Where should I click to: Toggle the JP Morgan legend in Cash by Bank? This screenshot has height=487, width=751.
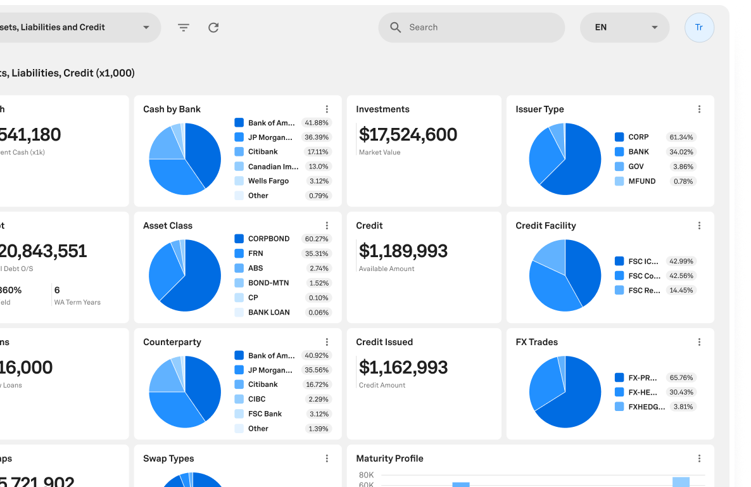tap(270, 137)
